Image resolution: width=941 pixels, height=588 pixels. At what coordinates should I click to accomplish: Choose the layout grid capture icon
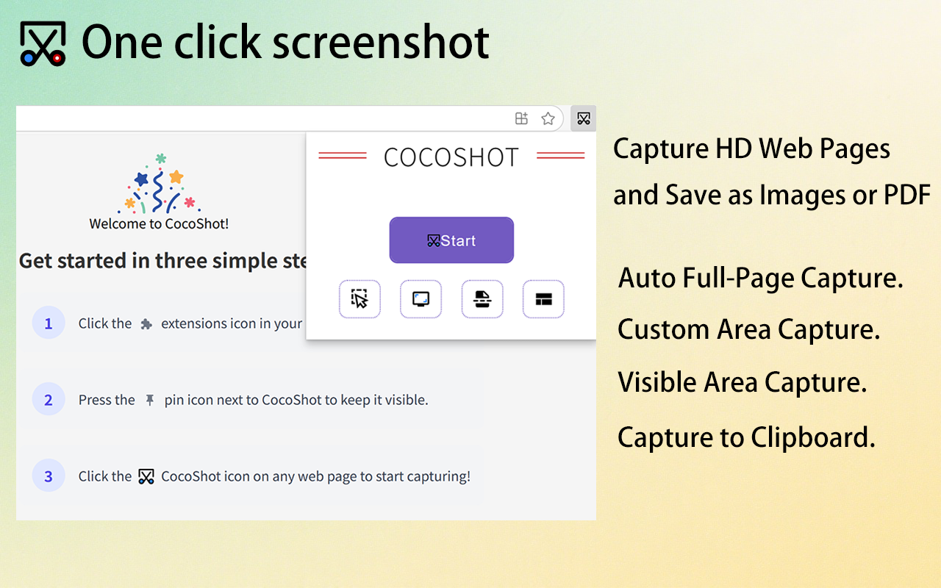[543, 299]
